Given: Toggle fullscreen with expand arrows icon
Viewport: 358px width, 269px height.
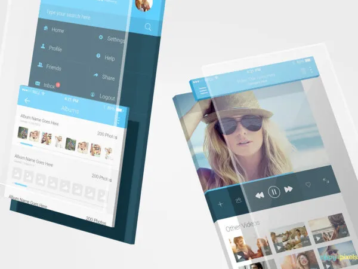Looking at the screenshot, I should 326,181.
